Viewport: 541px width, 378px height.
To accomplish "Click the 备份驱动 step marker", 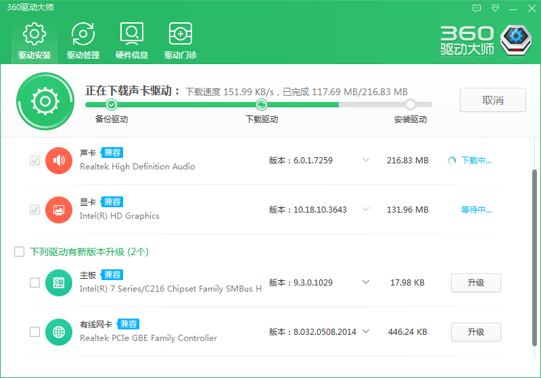I will coord(111,105).
